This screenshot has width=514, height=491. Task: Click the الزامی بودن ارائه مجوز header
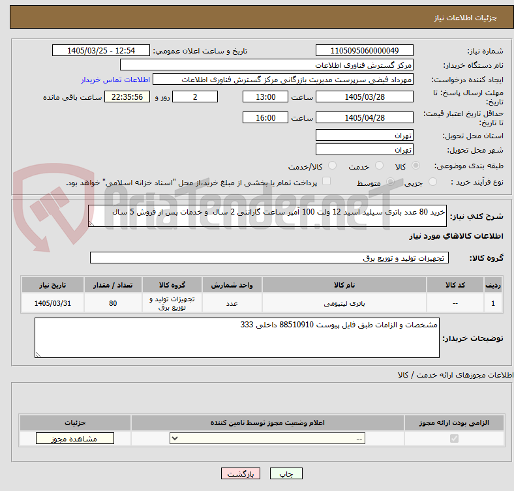click(x=454, y=423)
